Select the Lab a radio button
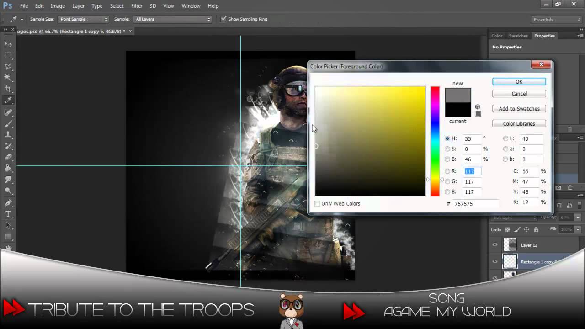The height and width of the screenshot is (329, 585). click(x=505, y=149)
